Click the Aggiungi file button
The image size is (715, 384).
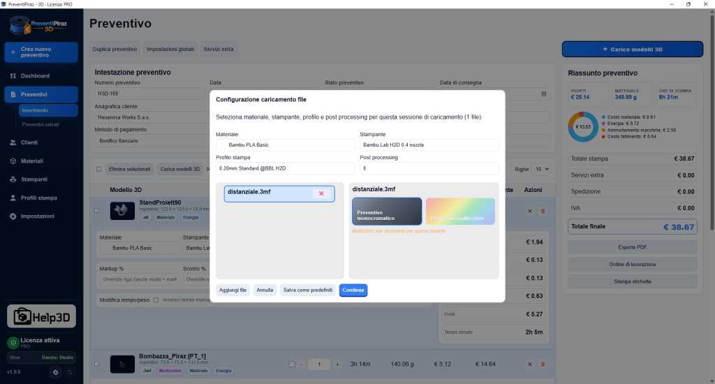[x=233, y=290]
